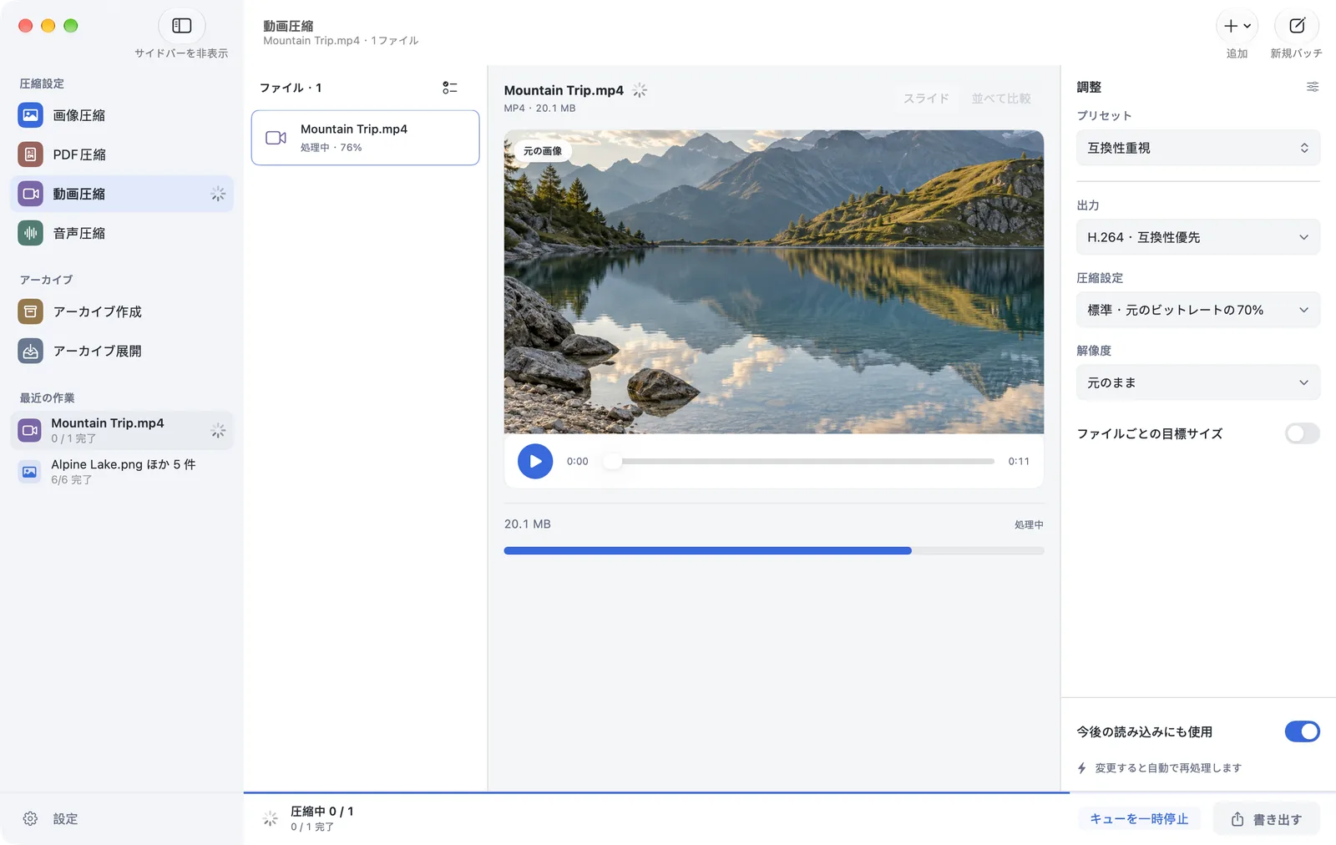The width and height of the screenshot is (1336, 845).
Task: Click the アーカイブ sidebar section heading
Action: 46,280
